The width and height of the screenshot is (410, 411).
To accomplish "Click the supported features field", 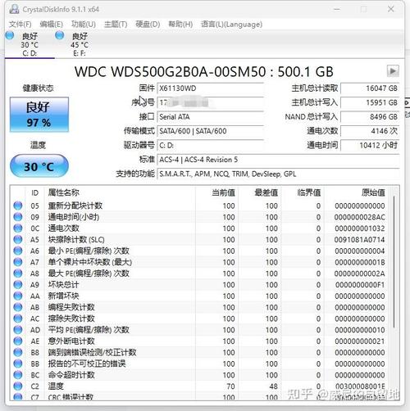I will [278, 174].
